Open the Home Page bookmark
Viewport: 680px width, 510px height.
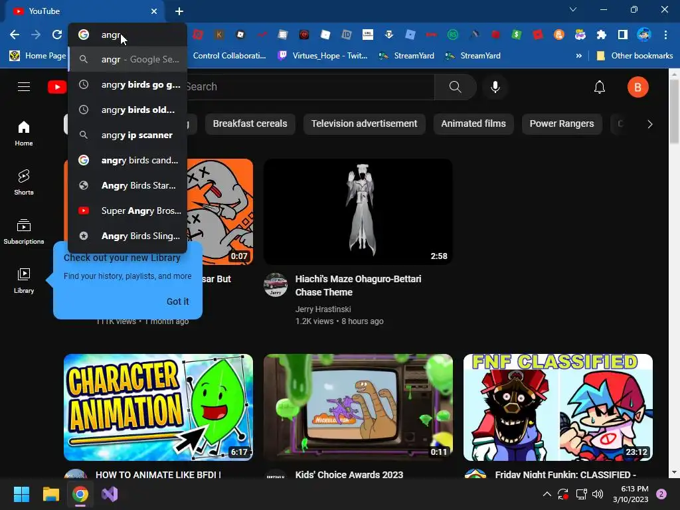[x=38, y=56]
